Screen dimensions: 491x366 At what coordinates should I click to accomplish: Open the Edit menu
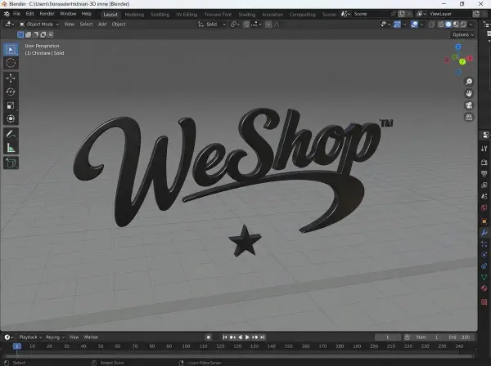pyautogui.click(x=29, y=14)
